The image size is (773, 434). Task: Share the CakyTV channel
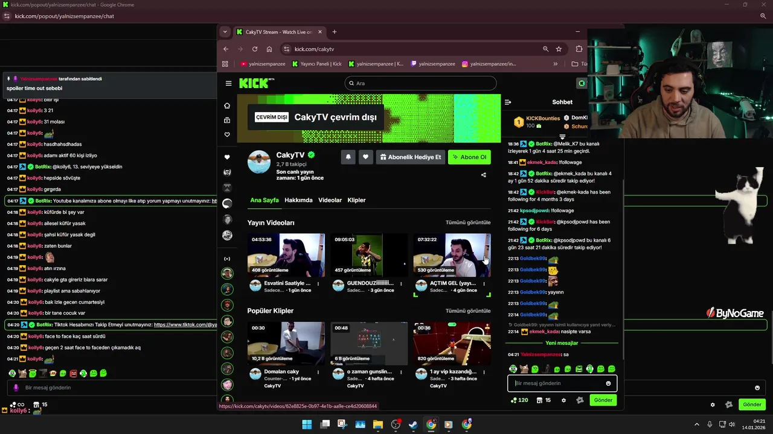click(483, 175)
